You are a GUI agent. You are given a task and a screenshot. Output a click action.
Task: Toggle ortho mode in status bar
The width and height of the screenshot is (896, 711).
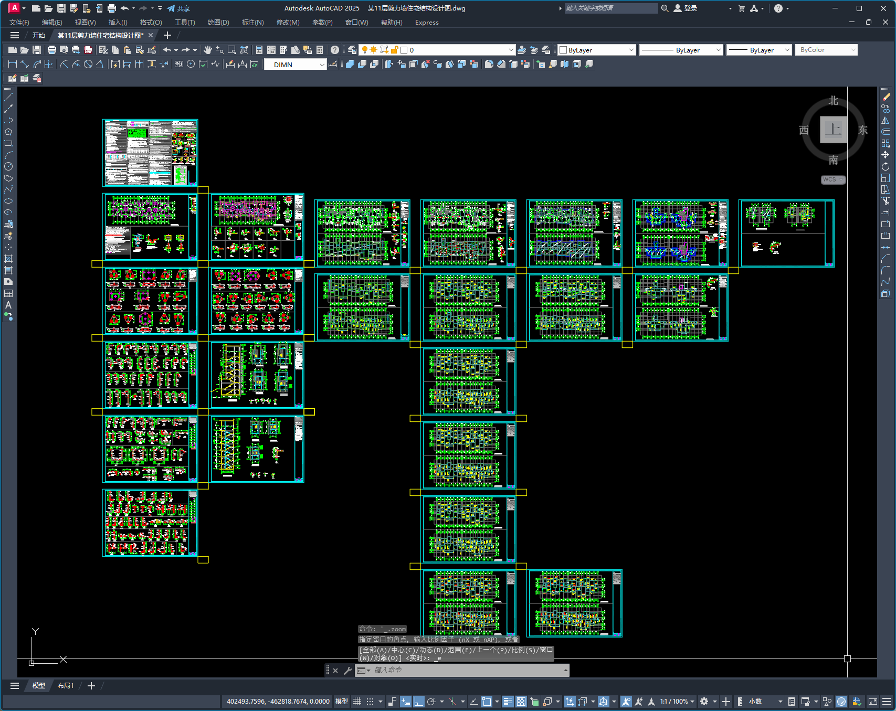click(x=418, y=702)
